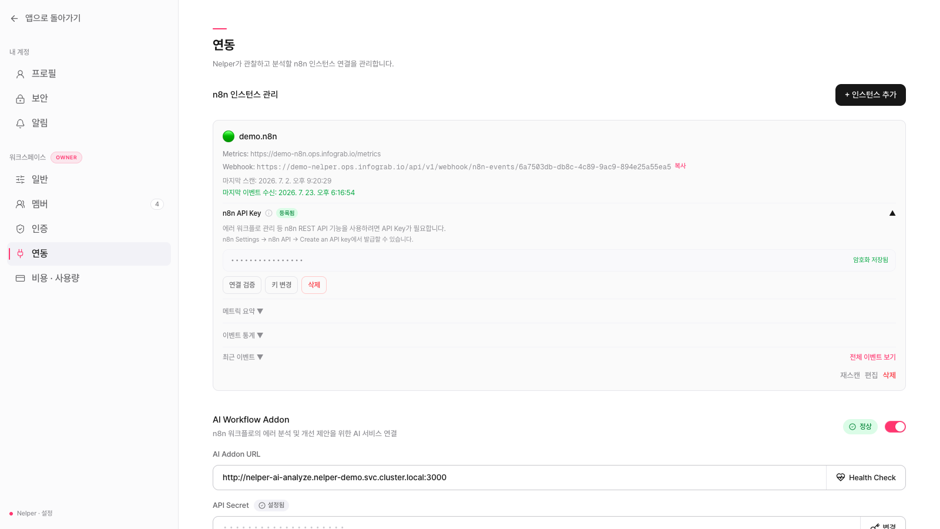The image size is (940, 529).
Task: Expand the 최근 이벤트 section
Action: 243,357
